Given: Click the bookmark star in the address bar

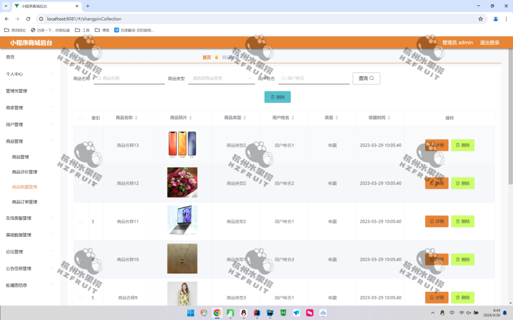Looking at the screenshot, I should tap(480, 18).
